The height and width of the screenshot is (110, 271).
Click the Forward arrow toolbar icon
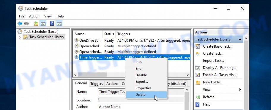point(26,23)
